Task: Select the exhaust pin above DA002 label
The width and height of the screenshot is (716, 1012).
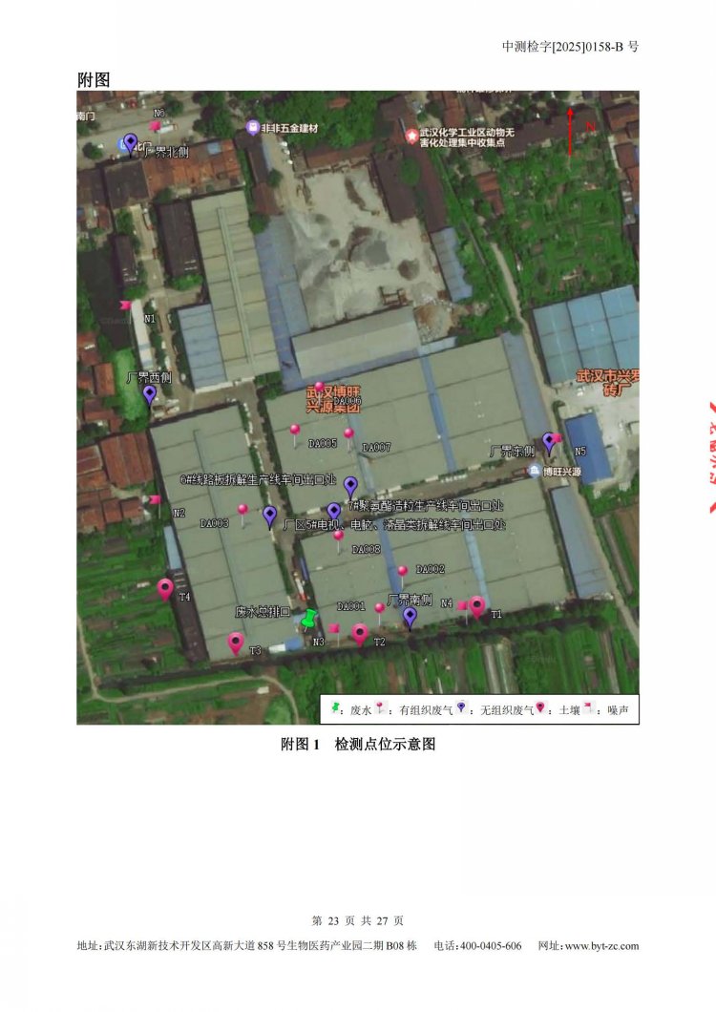Action: (x=403, y=572)
